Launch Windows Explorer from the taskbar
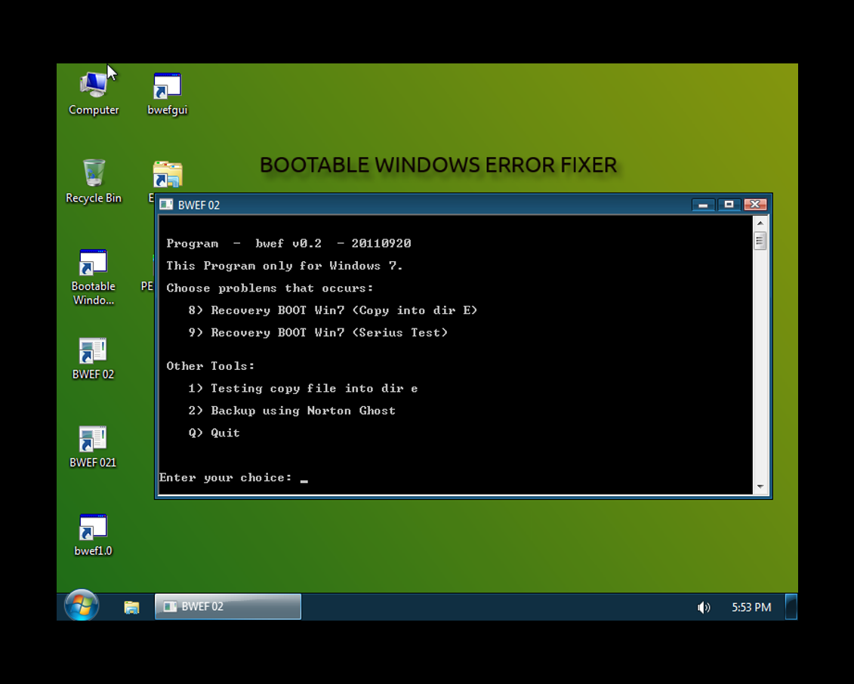Image resolution: width=854 pixels, height=684 pixels. 131,607
